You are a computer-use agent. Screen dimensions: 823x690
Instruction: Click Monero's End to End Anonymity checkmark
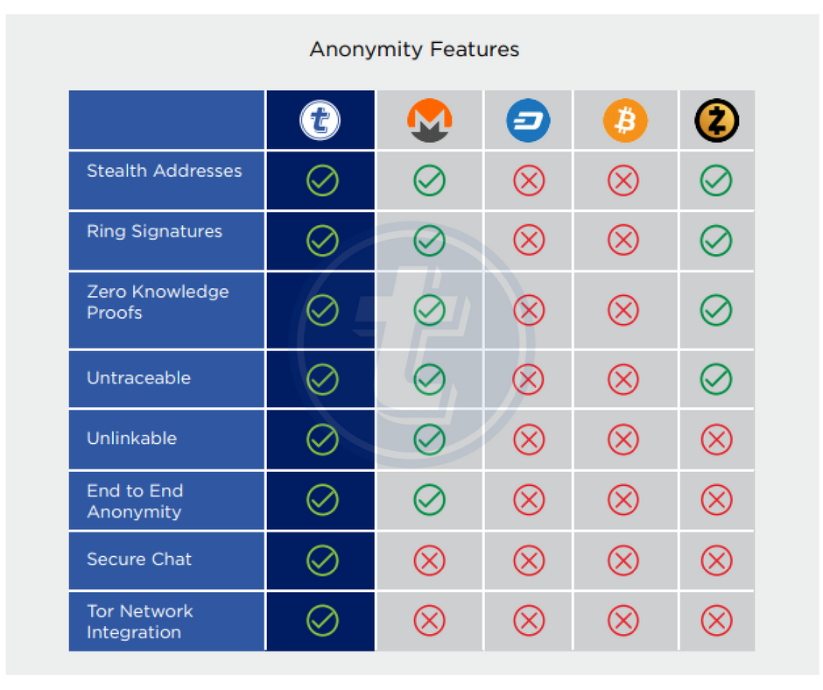pyautogui.click(x=429, y=500)
